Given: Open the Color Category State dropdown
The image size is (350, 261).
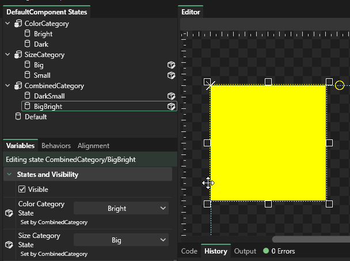Looking at the screenshot, I should tap(121, 209).
